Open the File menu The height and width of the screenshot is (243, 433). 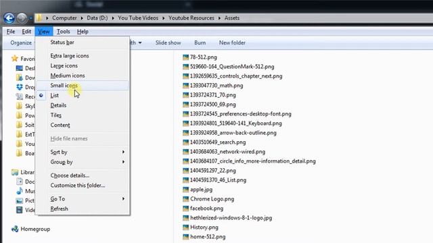point(11,32)
